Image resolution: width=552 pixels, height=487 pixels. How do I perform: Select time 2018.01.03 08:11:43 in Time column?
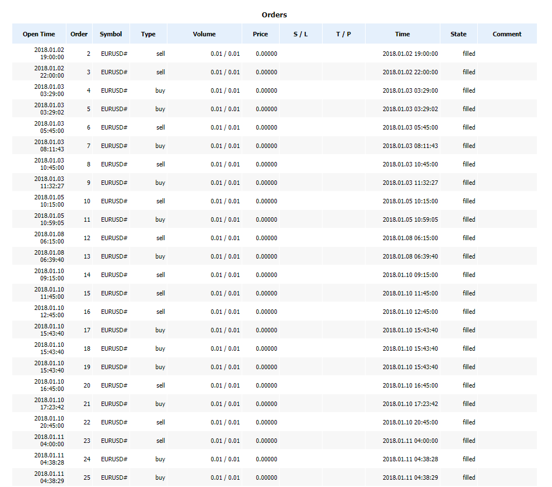click(410, 146)
